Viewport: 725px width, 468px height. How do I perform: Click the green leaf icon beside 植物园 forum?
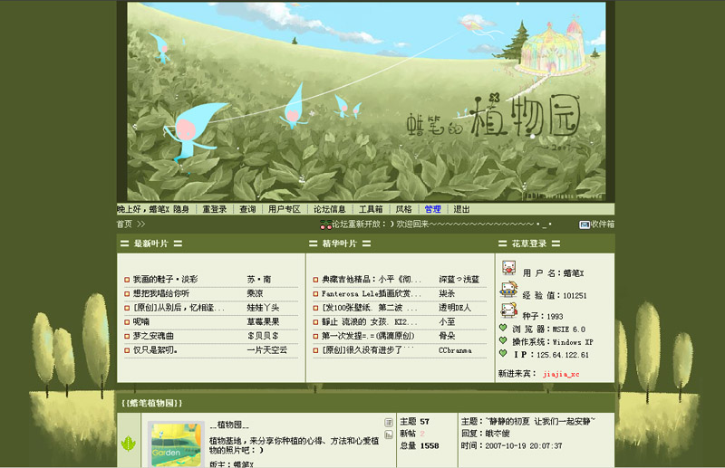tap(129, 444)
